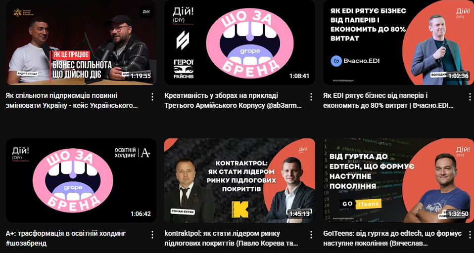Open title 'Як EDI рятує бізнес від паперів'
Image resolution: width=474 pixels, height=253 pixels.
[388, 100]
